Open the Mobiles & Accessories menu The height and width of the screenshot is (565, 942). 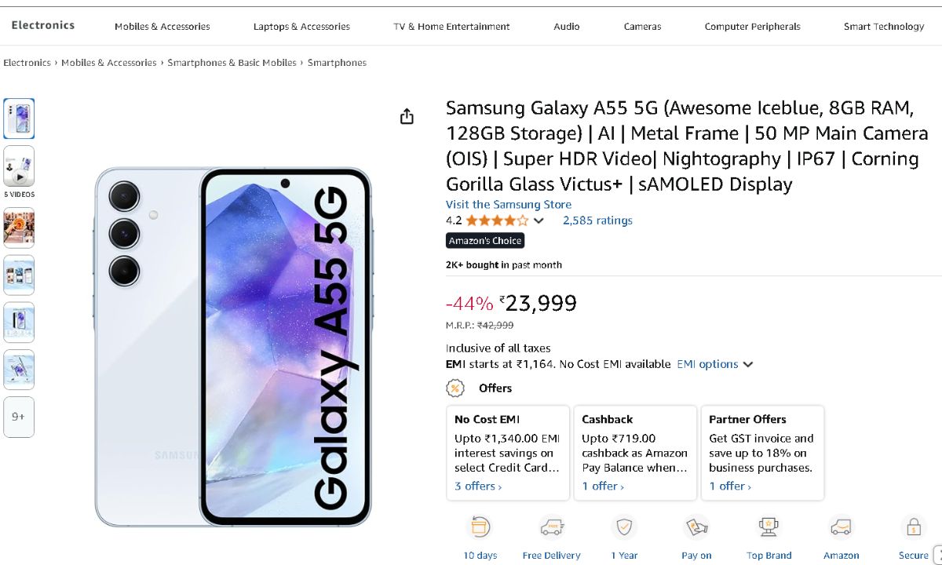point(162,27)
